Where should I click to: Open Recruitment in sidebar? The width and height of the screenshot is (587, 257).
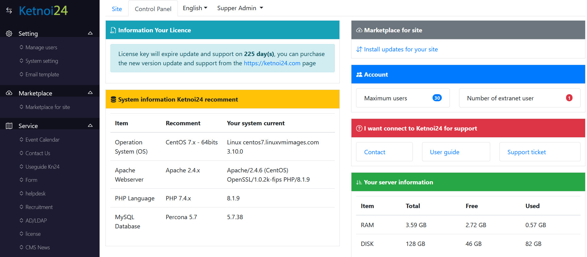(39, 207)
